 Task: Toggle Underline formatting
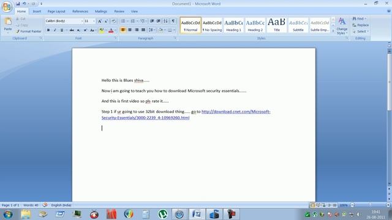(61, 30)
